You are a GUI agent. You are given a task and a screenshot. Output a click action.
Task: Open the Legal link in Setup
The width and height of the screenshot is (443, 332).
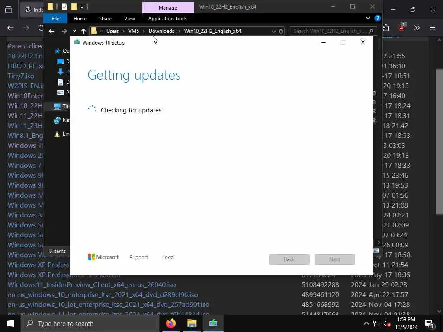(168, 258)
